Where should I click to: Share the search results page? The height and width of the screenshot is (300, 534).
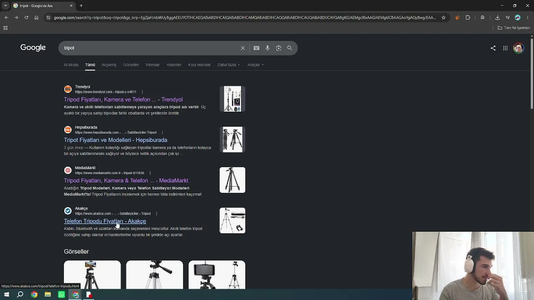point(493,48)
